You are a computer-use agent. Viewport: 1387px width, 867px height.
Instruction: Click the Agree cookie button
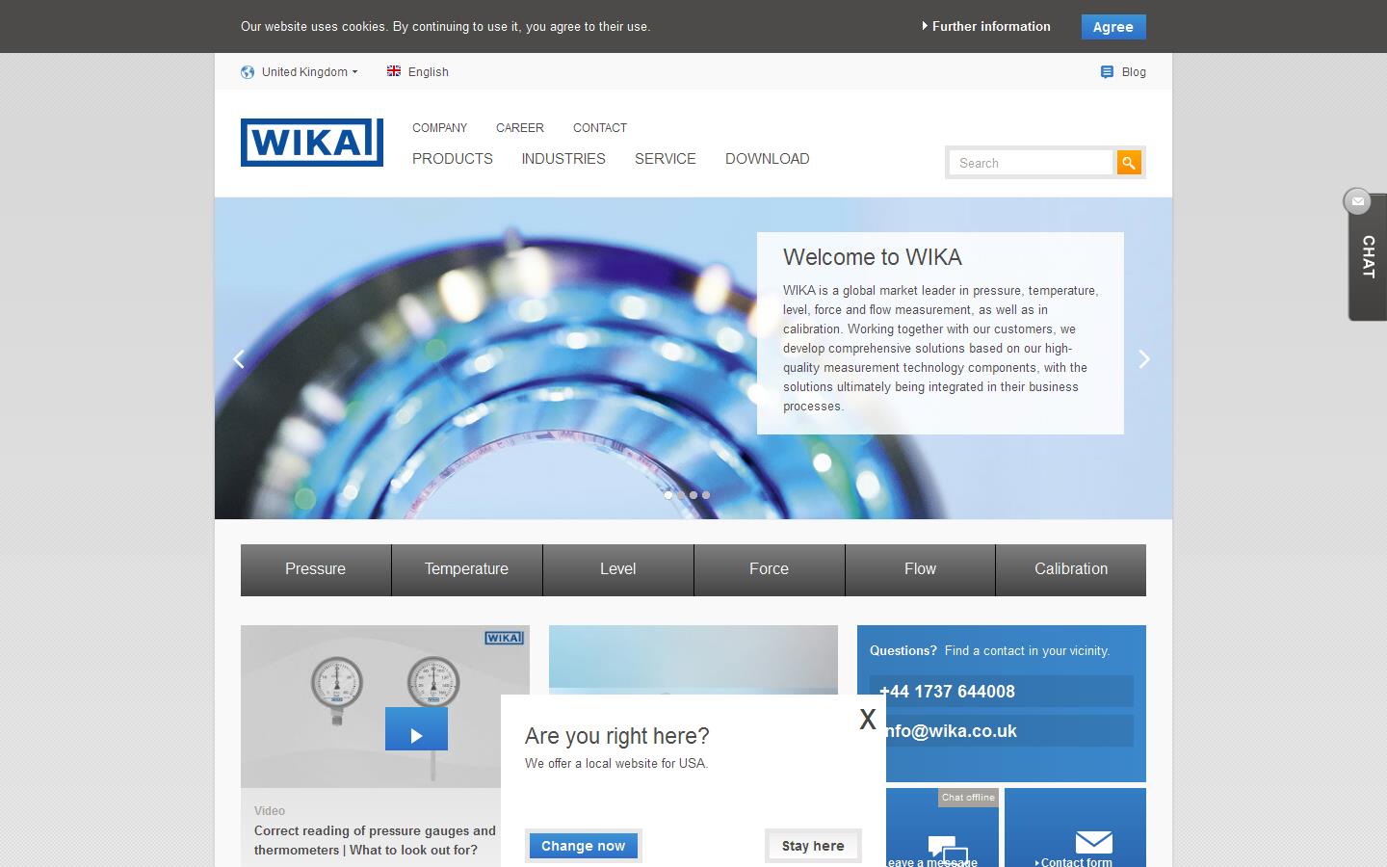[1112, 27]
